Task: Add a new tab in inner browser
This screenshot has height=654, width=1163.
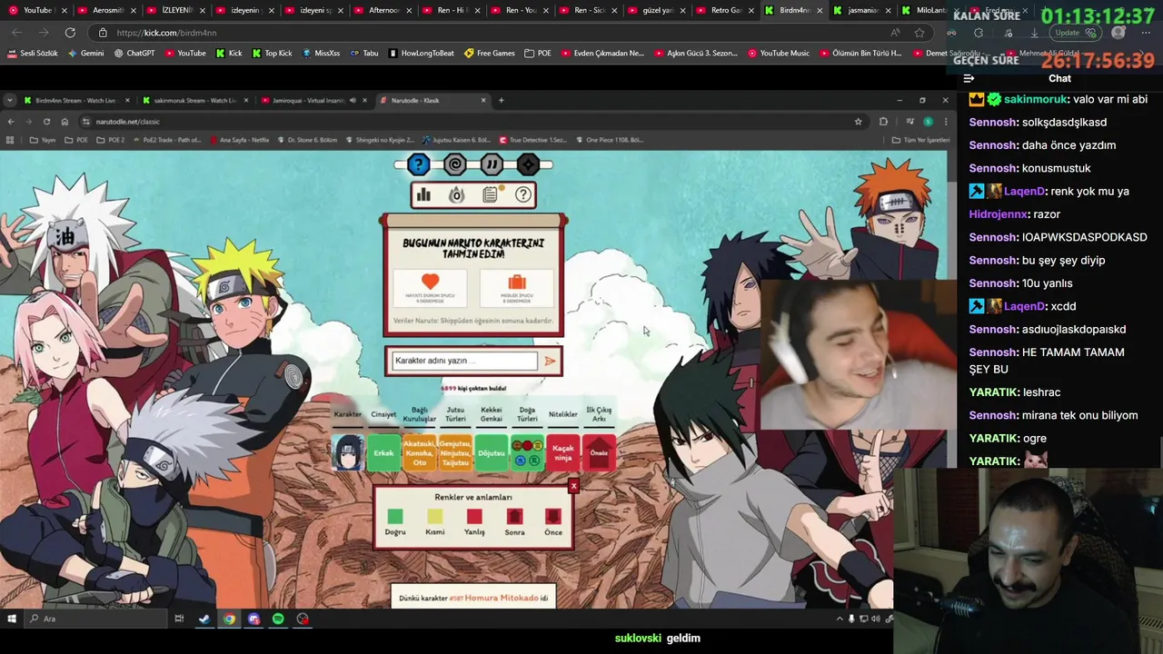Action: (501, 100)
